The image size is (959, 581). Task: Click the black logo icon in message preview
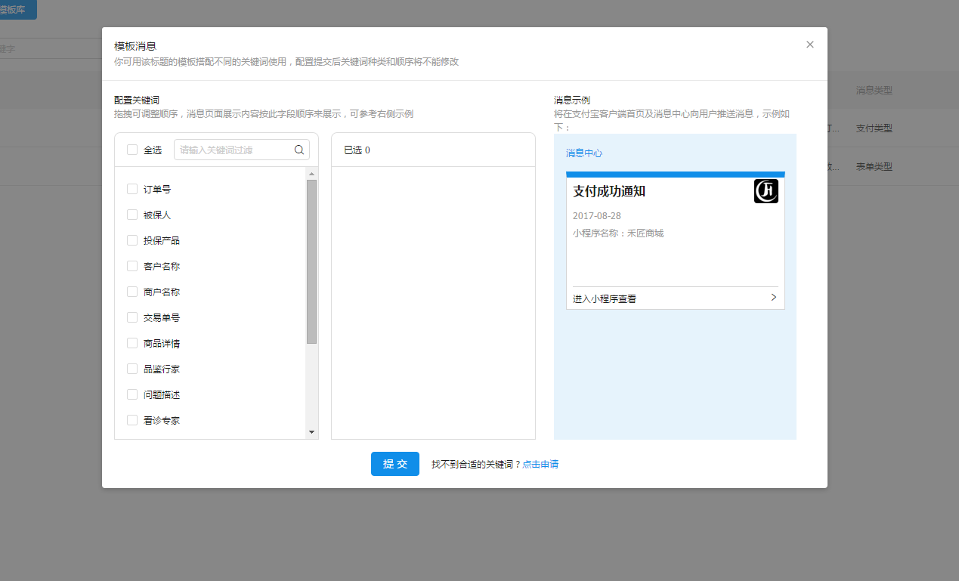point(766,191)
